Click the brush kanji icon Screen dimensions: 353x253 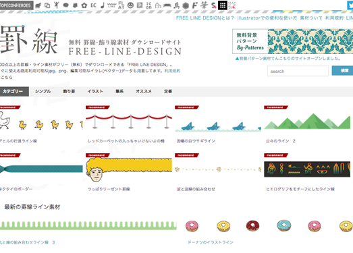pyautogui.click(x=204, y=5)
